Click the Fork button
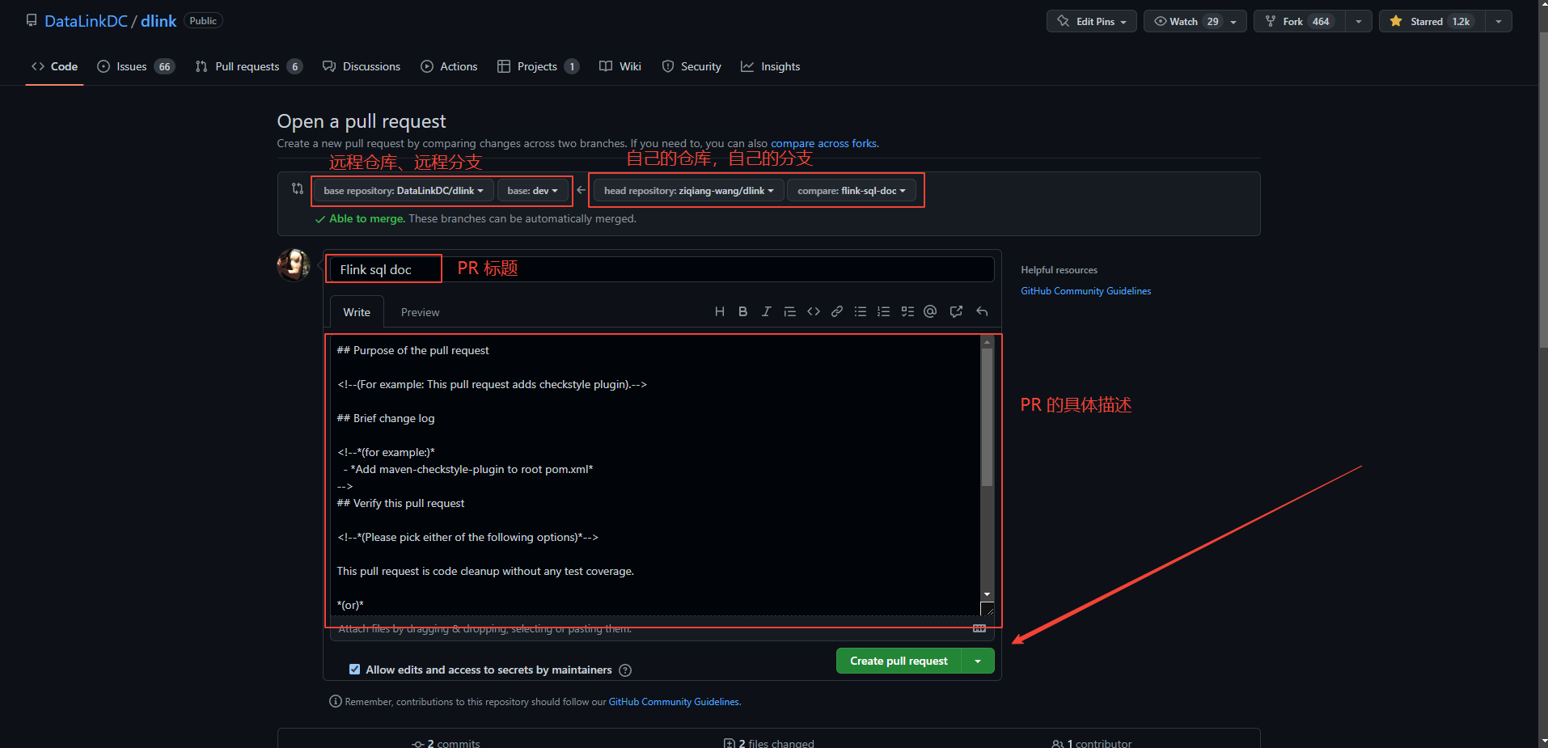The height and width of the screenshot is (748, 1548). pyautogui.click(x=1300, y=21)
